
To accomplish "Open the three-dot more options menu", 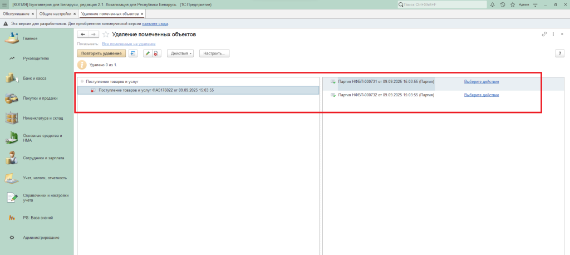I will [553, 35].
